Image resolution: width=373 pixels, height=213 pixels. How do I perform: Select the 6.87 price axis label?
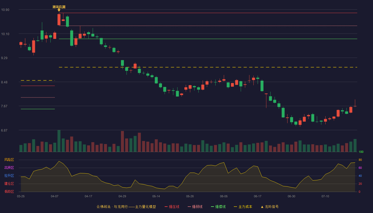(5, 130)
